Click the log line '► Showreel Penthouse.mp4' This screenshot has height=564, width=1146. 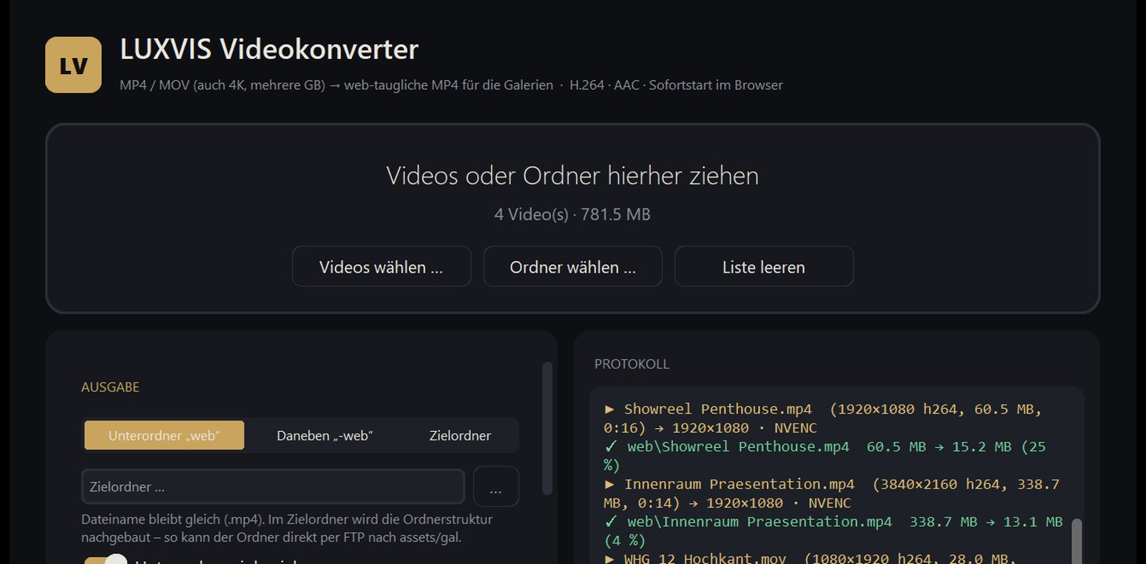tap(824, 418)
